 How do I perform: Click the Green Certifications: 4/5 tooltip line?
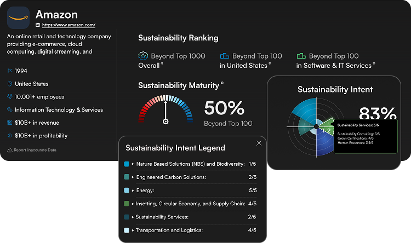click(x=356, y=138)
